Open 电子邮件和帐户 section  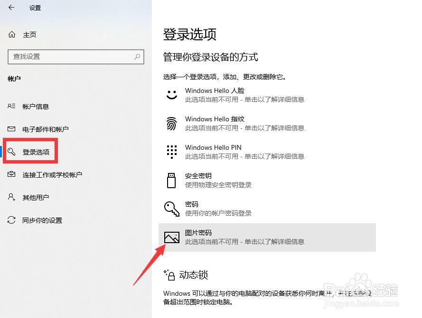coord(46,129)
